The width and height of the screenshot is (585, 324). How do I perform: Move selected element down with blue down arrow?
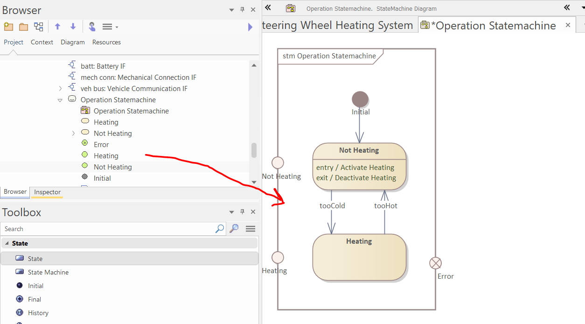tap(73, 27)
